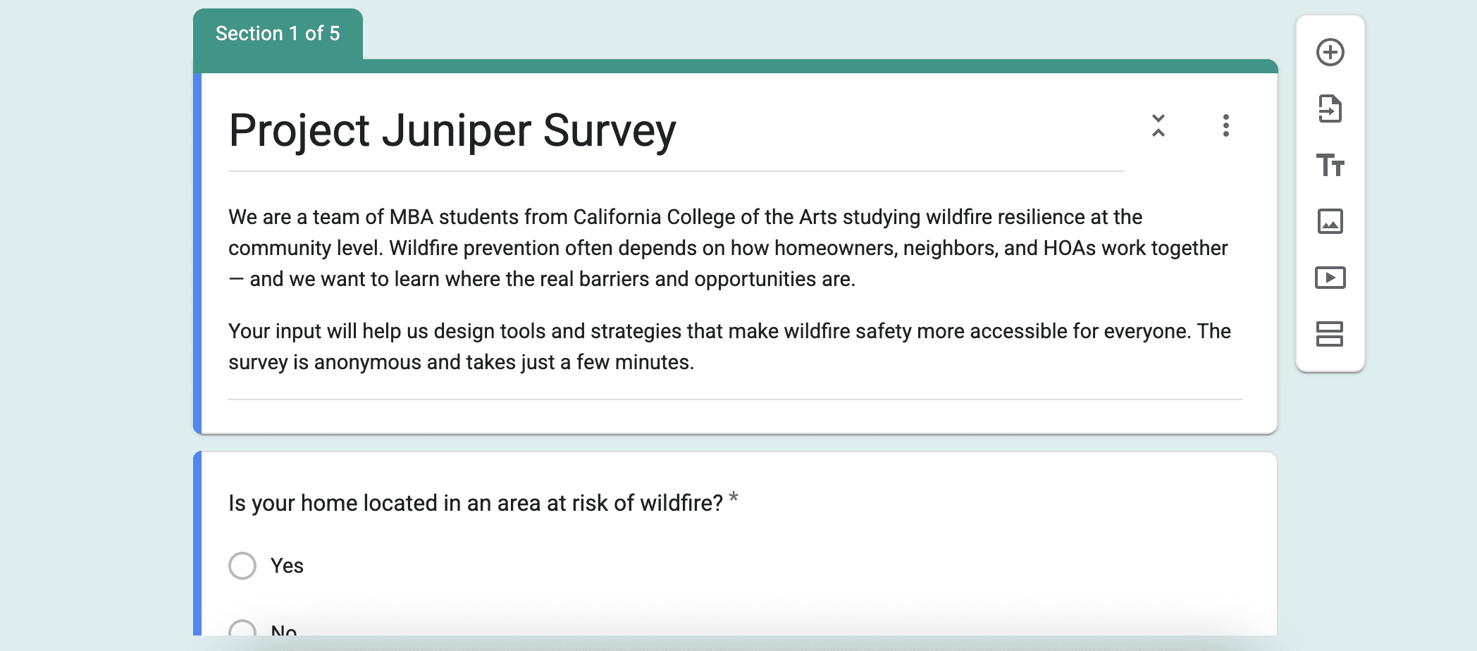Open the section's three-dot options menu
Image resolution: width=1477 pixels, height=651 pixels.
pos(1225,126)
